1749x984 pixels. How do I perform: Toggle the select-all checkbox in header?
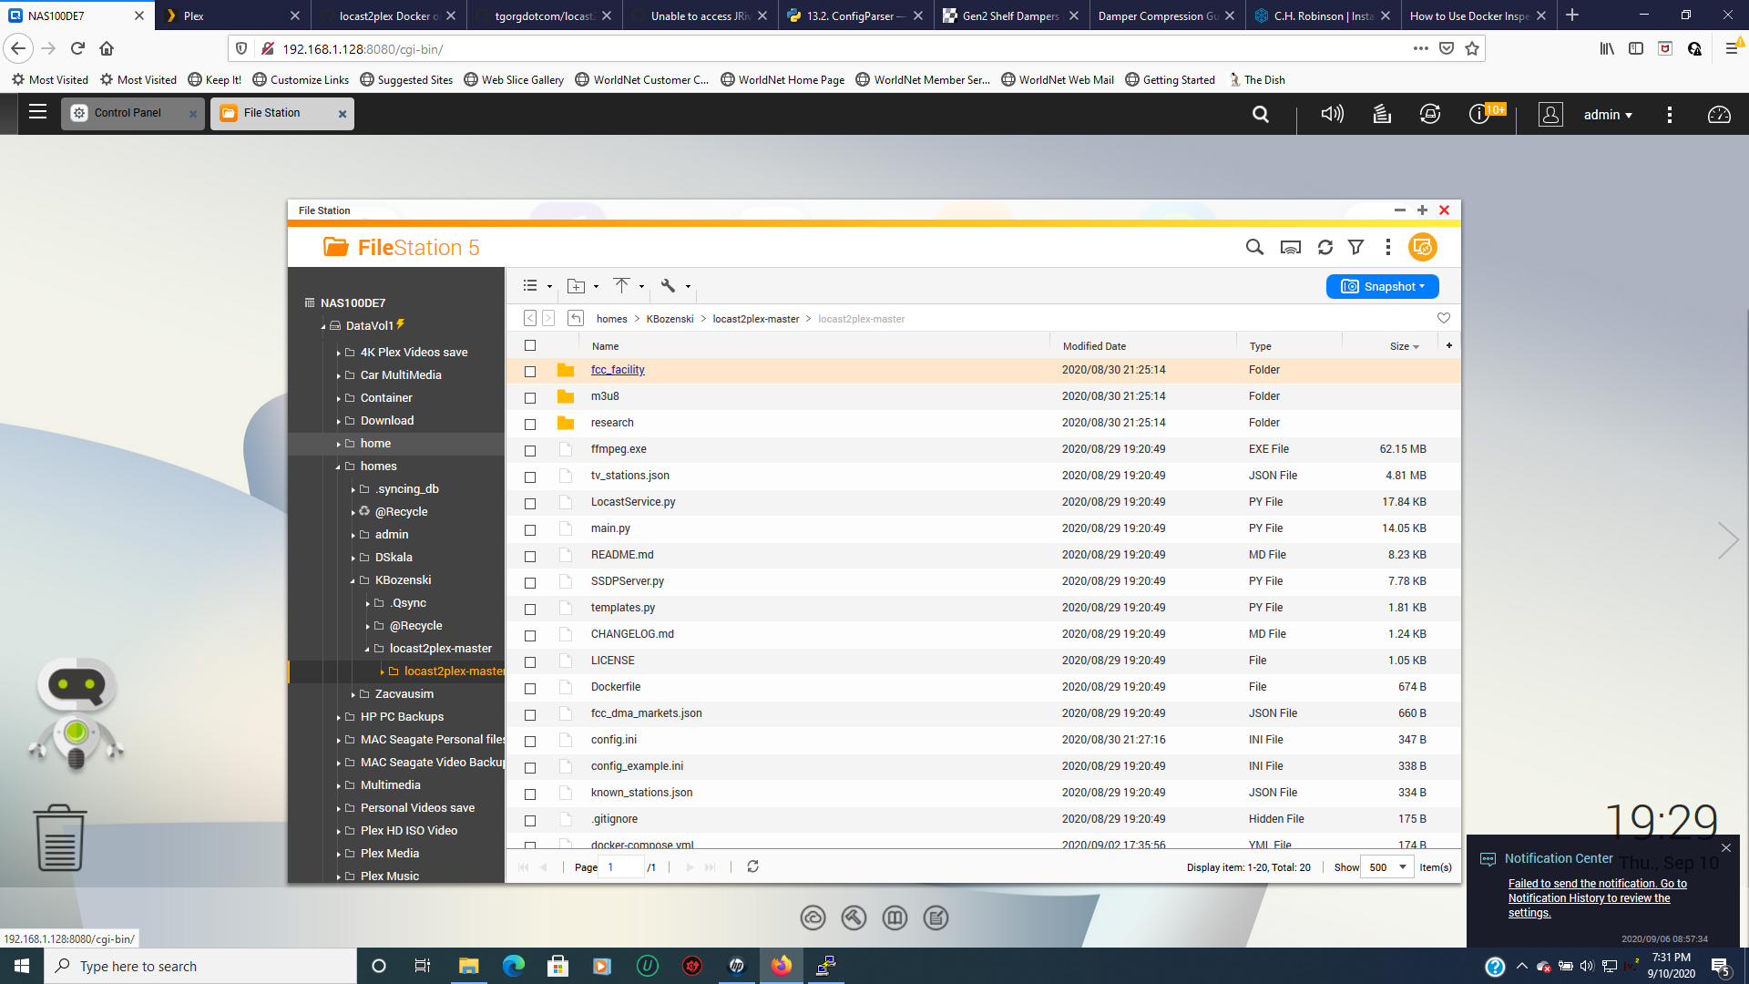tap(531, 346)
